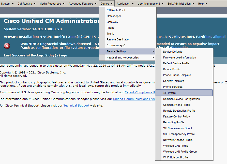The height and width of the screenshot is (164, 227).
Task: Open the Call Routing menu
Action: (x=27, y=4)
